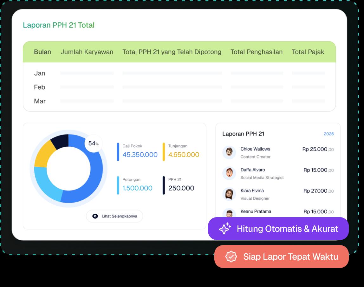Click the blue Gaji Pokok color bar
This screenshot has width=364, height=287.
coord(118,152)
